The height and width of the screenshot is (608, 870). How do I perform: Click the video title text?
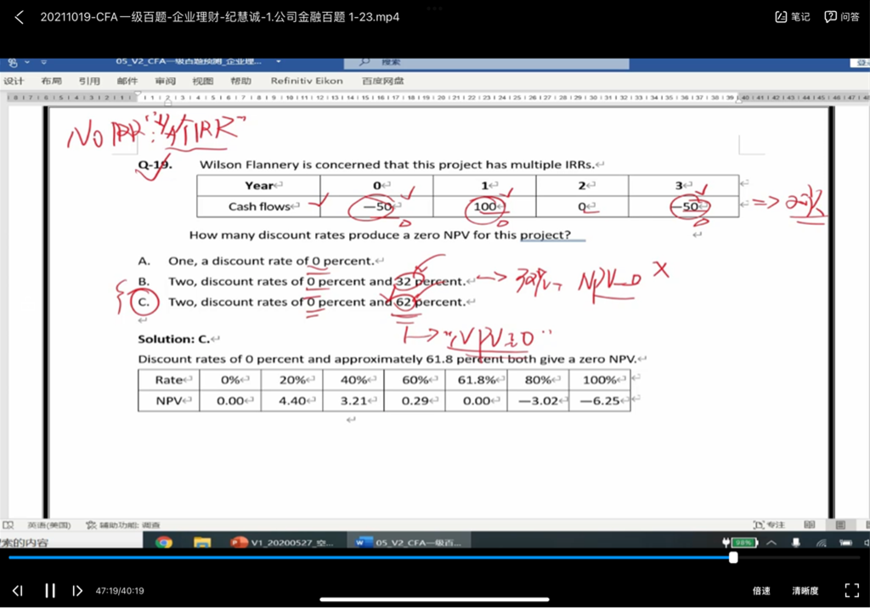(x=220, y=17)
